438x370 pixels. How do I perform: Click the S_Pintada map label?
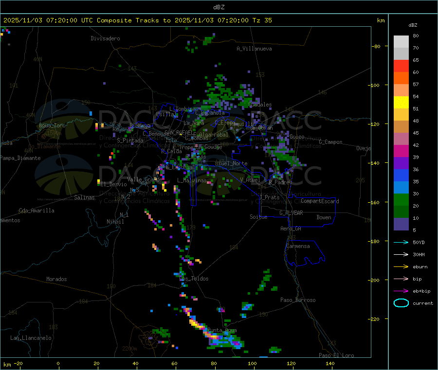[x=130, y=141]
